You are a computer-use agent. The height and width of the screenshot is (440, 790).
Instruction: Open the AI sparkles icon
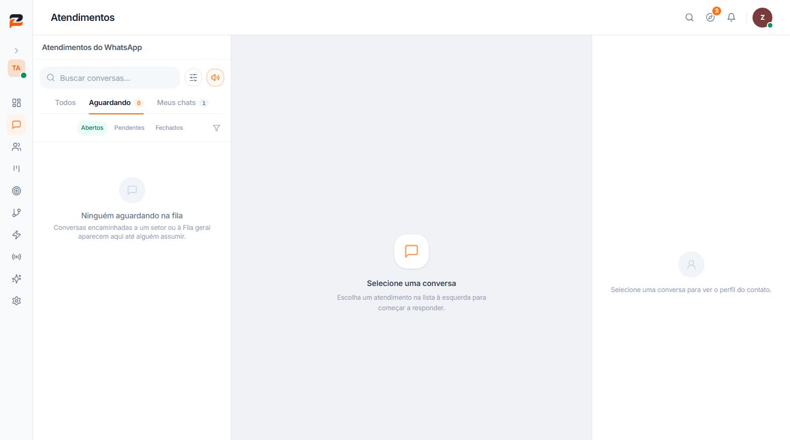(x=17, y=279)
